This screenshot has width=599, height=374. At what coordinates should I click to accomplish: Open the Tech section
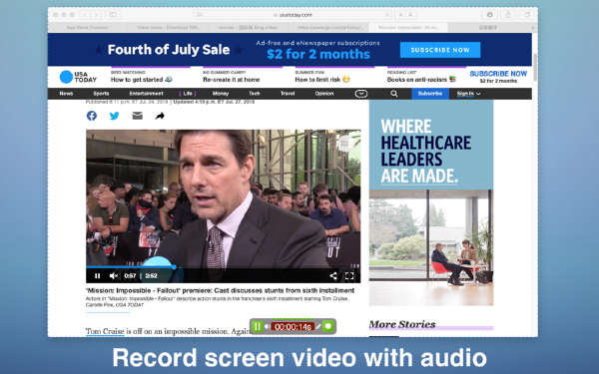[255, 94]
